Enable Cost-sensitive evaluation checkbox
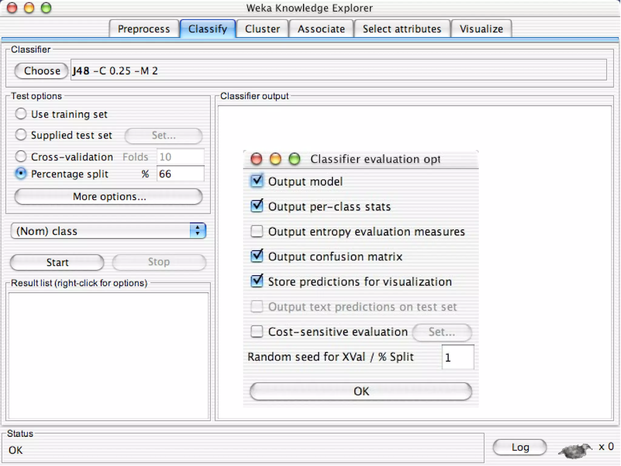Viewport: 621px width, 466px height. (x=257, y=332)
